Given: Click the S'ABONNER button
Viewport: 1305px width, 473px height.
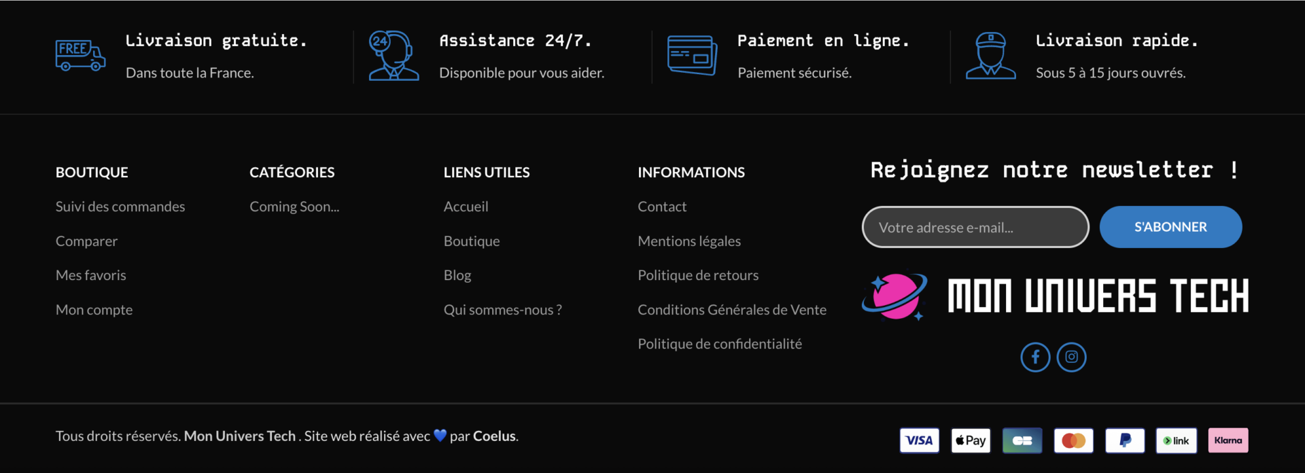Looking at the screenshot, I should coord(1170,226).
